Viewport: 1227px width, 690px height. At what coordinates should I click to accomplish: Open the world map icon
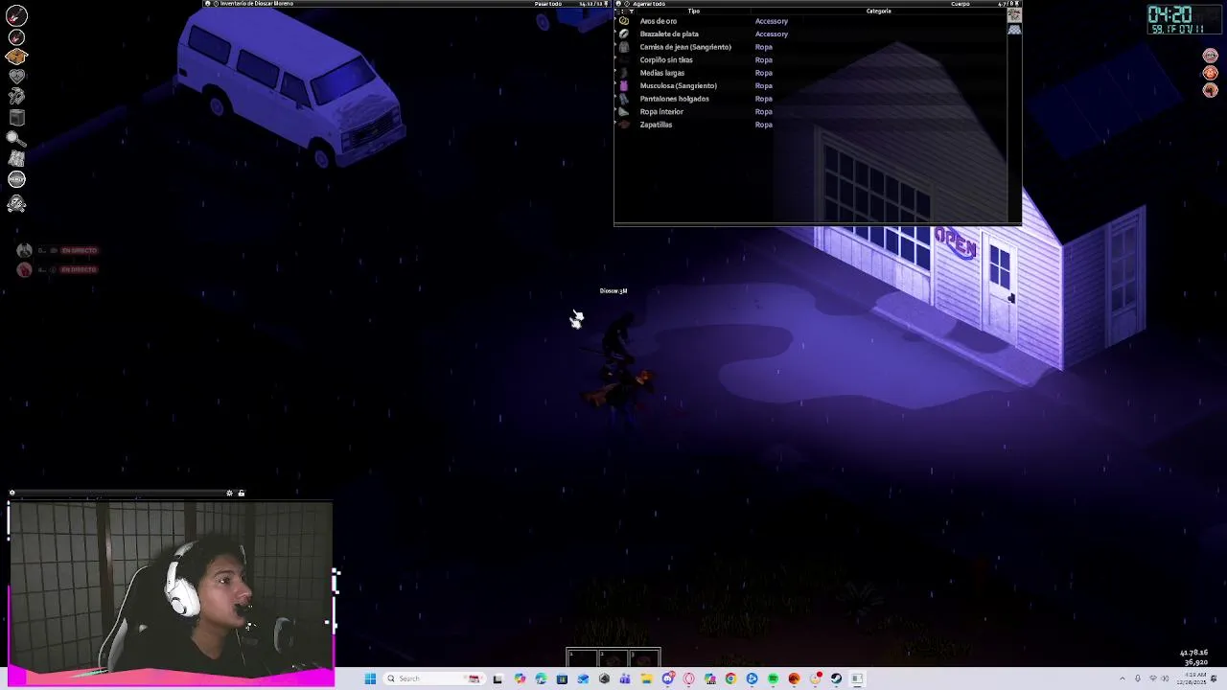tap(16, 159)
